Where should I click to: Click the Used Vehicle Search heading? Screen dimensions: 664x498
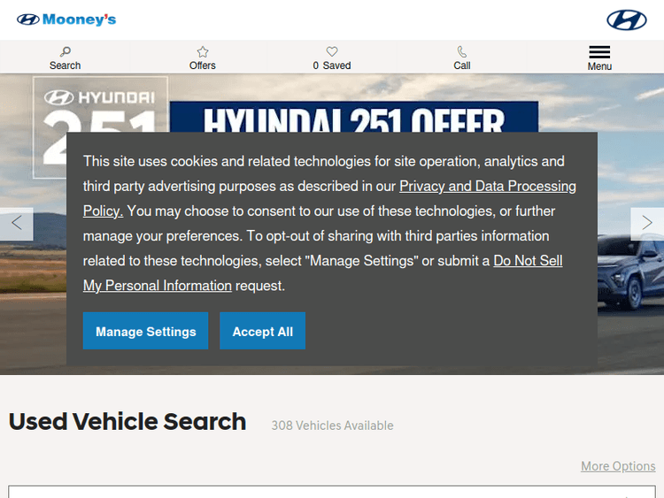(x=127, y=422)
